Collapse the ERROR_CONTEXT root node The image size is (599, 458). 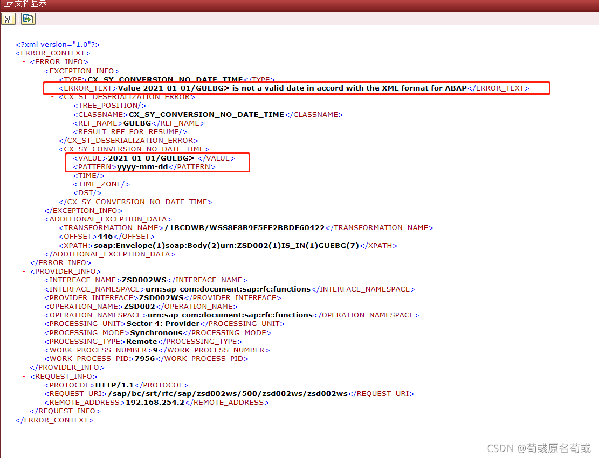tap(9, 53)
